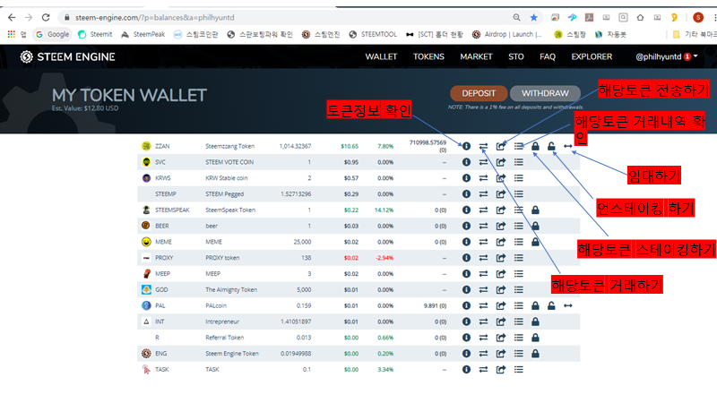Open @philhyuntd account dropdown menu
Screen dimensions: 717x403
point(666,56)
